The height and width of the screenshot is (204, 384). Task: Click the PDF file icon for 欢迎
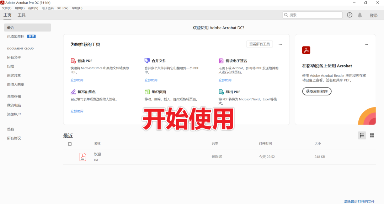point(83,157)
